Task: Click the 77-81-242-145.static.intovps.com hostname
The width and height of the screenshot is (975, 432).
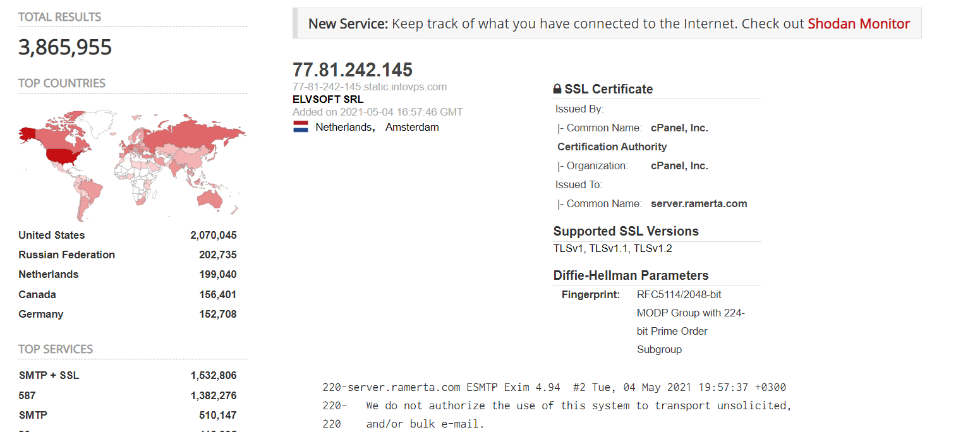Action: click(x=370, y=87)
